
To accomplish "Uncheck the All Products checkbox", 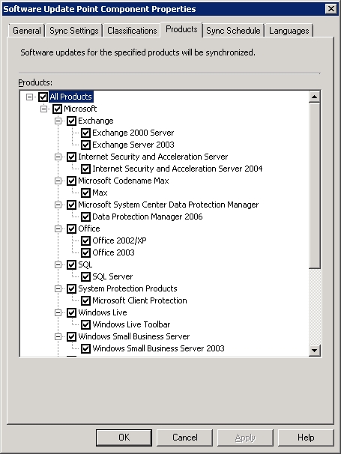I will 43,97.
